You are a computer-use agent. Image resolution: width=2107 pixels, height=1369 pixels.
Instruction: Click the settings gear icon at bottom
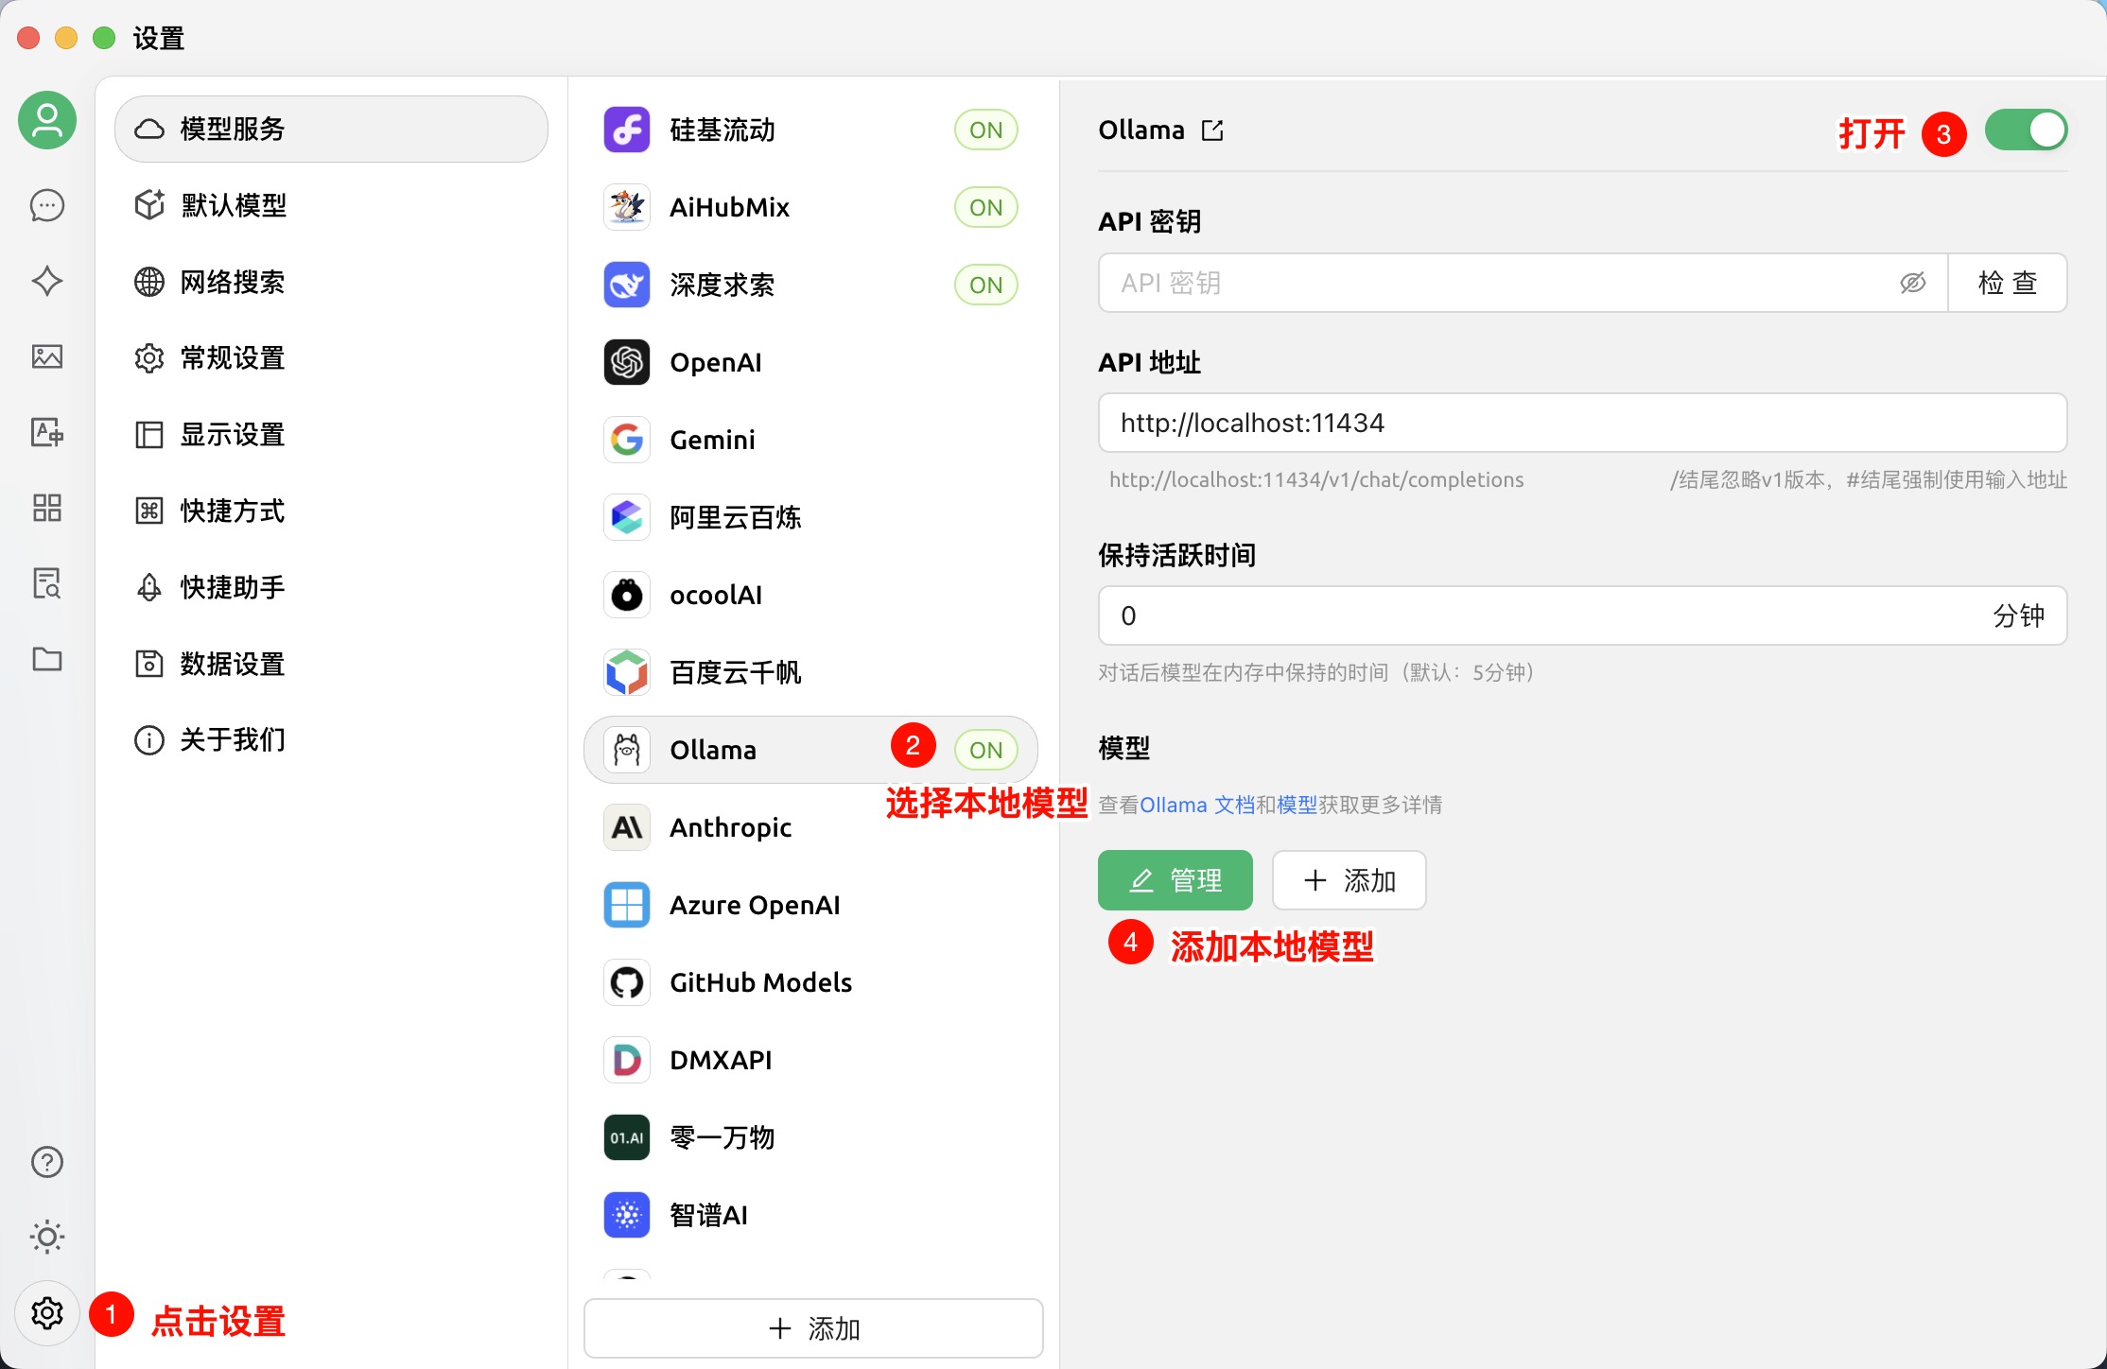click(x=47, y=1312)
